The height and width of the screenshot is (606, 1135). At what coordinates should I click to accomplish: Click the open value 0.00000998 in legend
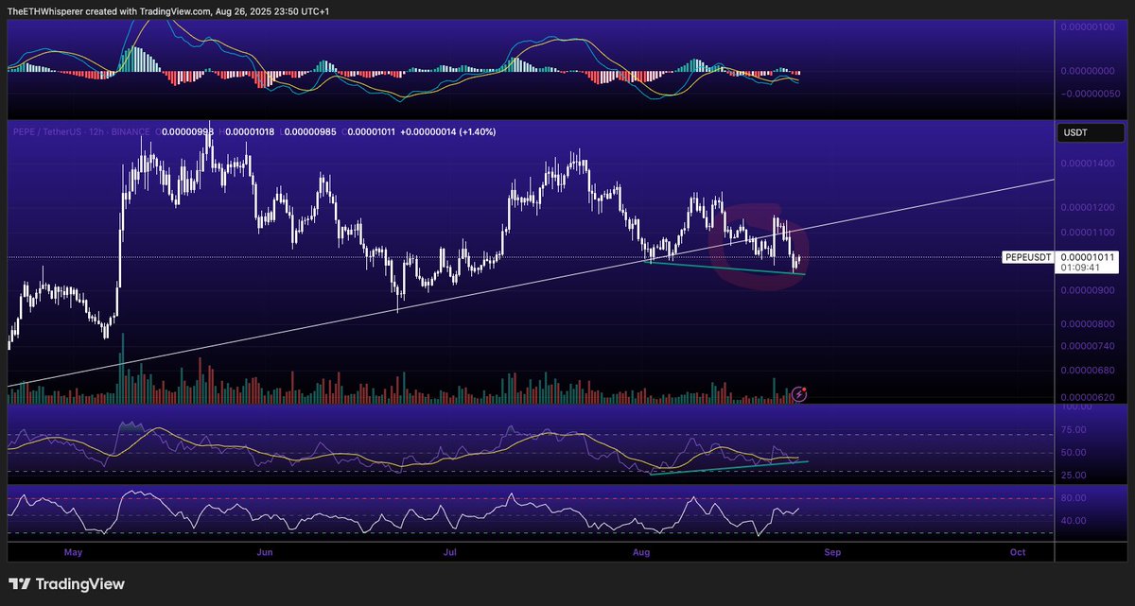point(187,132)
